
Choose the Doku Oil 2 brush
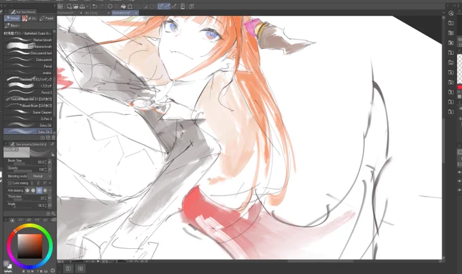29,132
